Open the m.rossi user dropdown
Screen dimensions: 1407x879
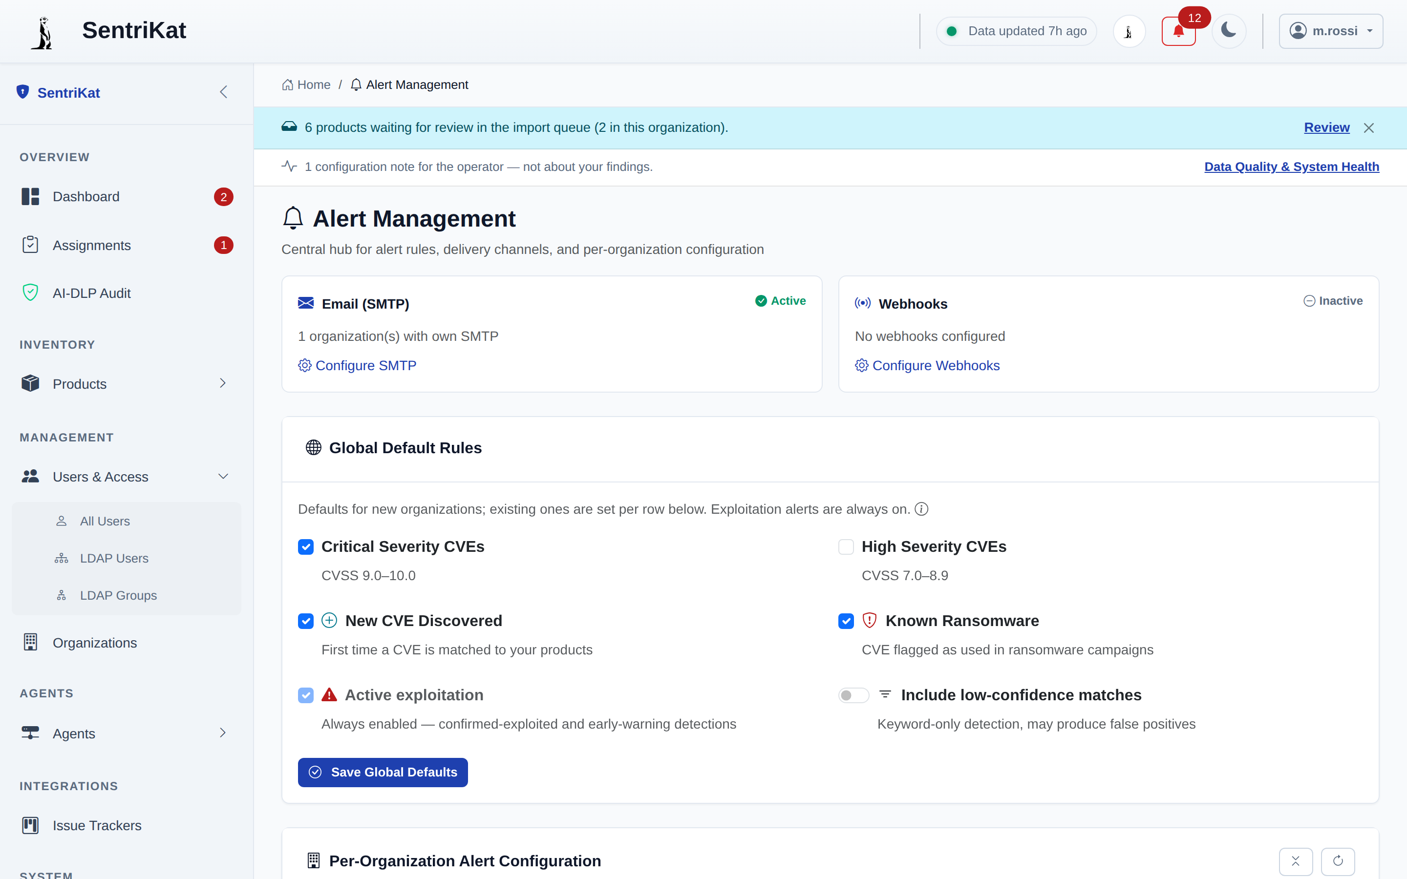coord(1330,31)
